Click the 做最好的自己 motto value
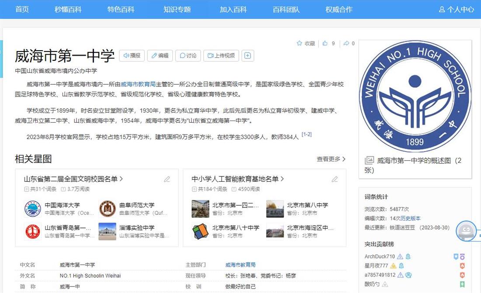The height and width of the screenshot is (293, 481). point(240,286)
